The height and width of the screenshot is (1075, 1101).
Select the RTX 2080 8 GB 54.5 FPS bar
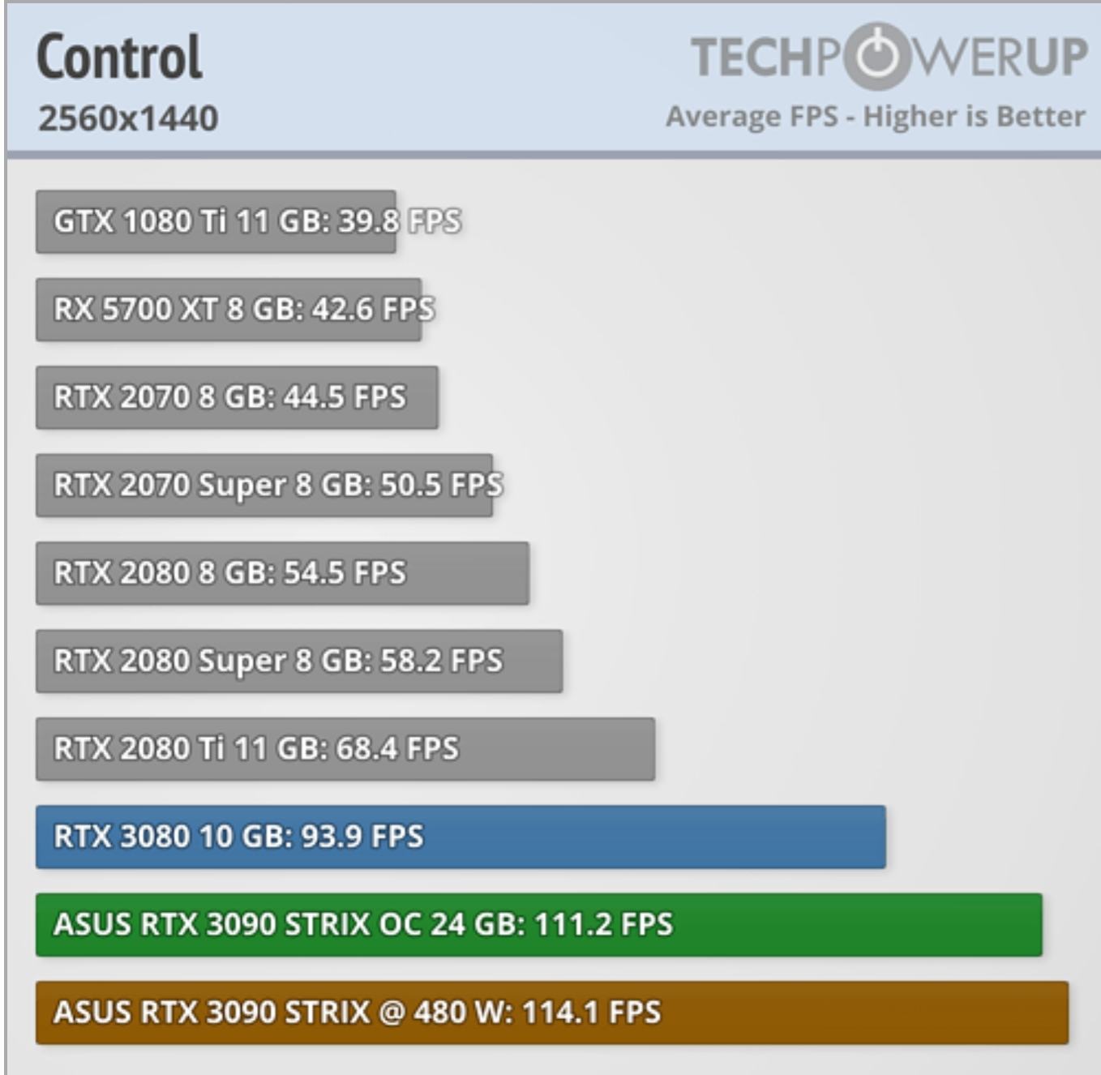(x=282, y=572)
